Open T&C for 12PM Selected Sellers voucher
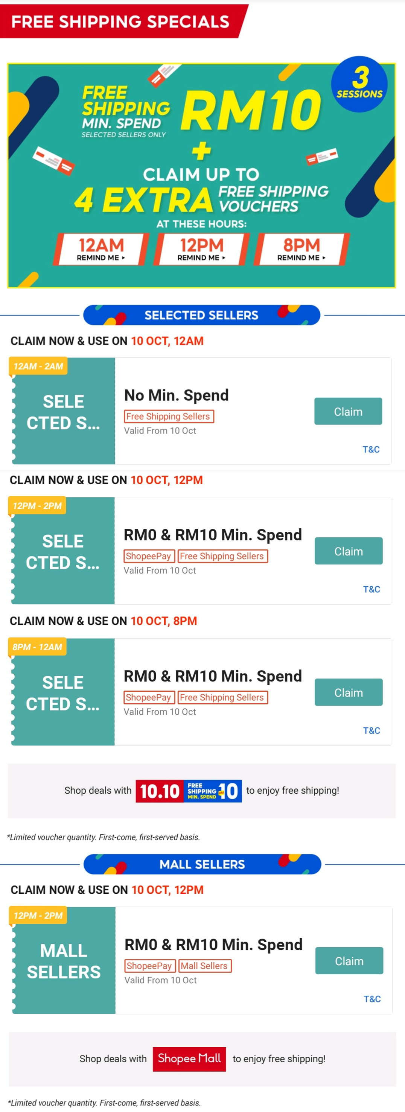The image size is (405, 1112). [372, 589]
